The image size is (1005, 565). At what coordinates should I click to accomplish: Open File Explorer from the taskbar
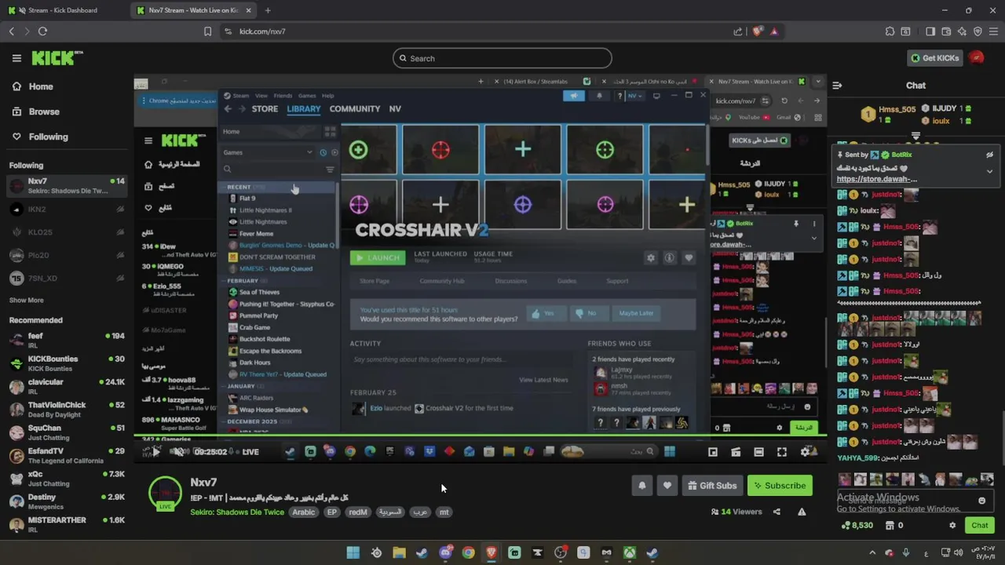[x=399, y=552]
